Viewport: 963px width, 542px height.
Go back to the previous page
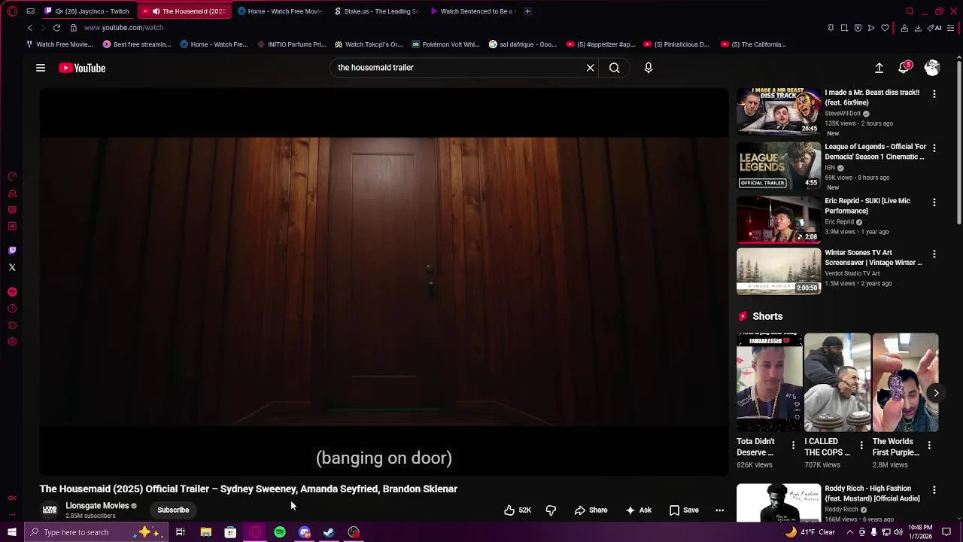point(30,28)
